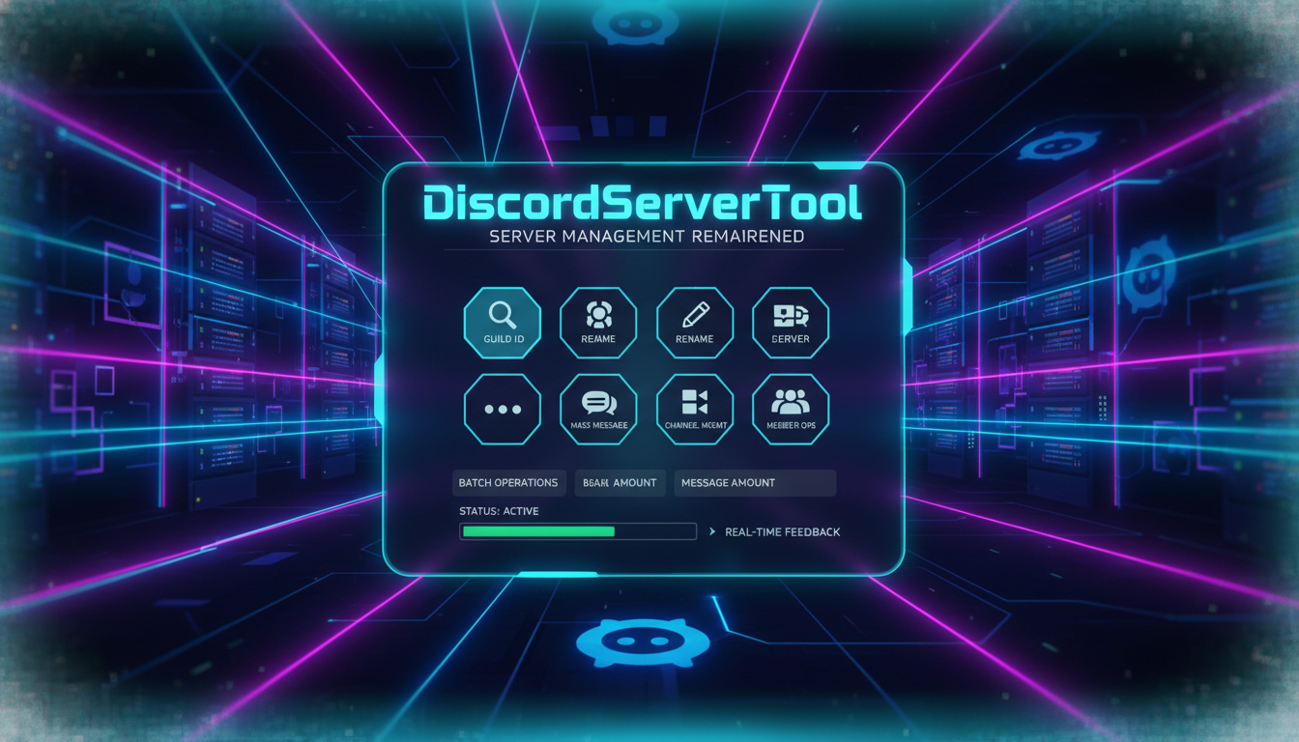Launch the Mass Message chat-bubbles tile
Screen dimensions: 1299x742
(598, 410)
